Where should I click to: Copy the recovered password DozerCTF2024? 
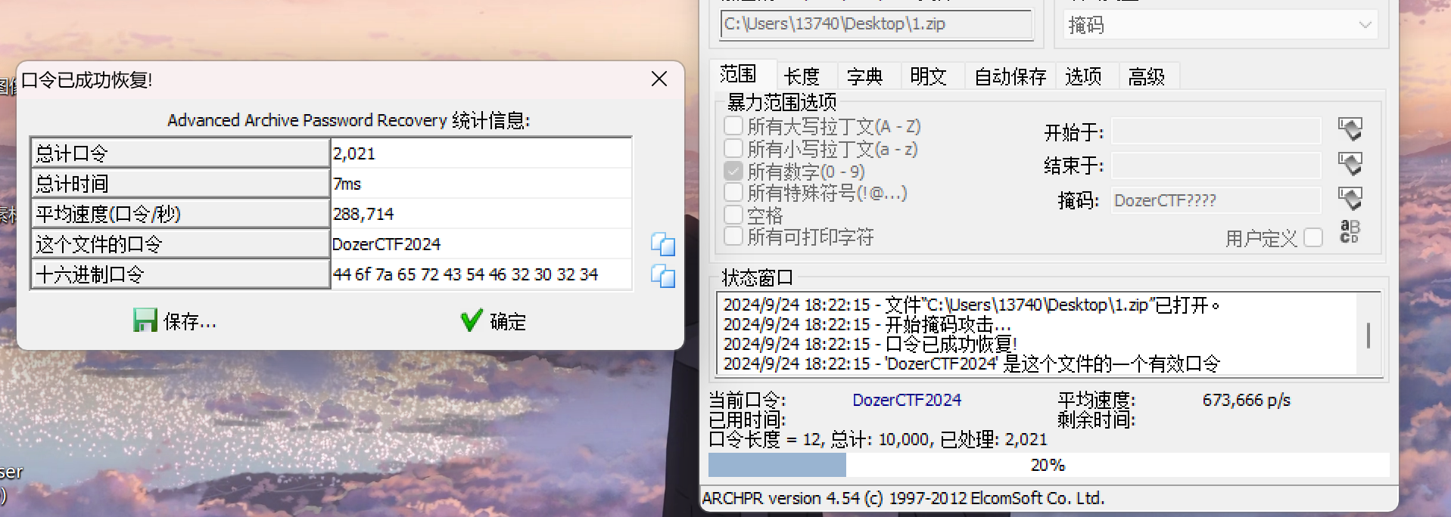click(x=663, y=244)
